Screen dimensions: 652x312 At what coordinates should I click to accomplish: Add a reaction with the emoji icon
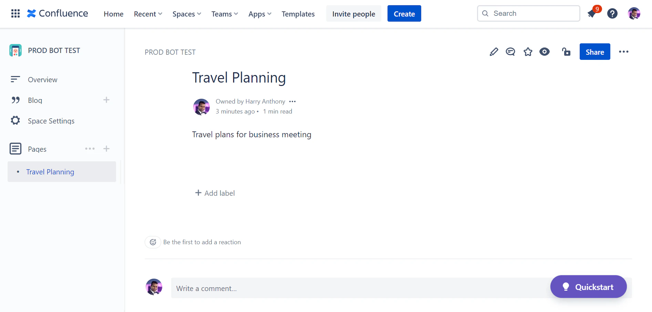pyautogui.click(x=153, y=242)
